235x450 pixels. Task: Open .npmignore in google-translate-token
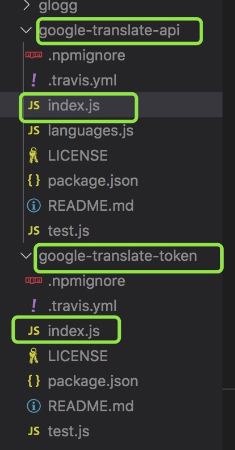[x=87, y=281]
